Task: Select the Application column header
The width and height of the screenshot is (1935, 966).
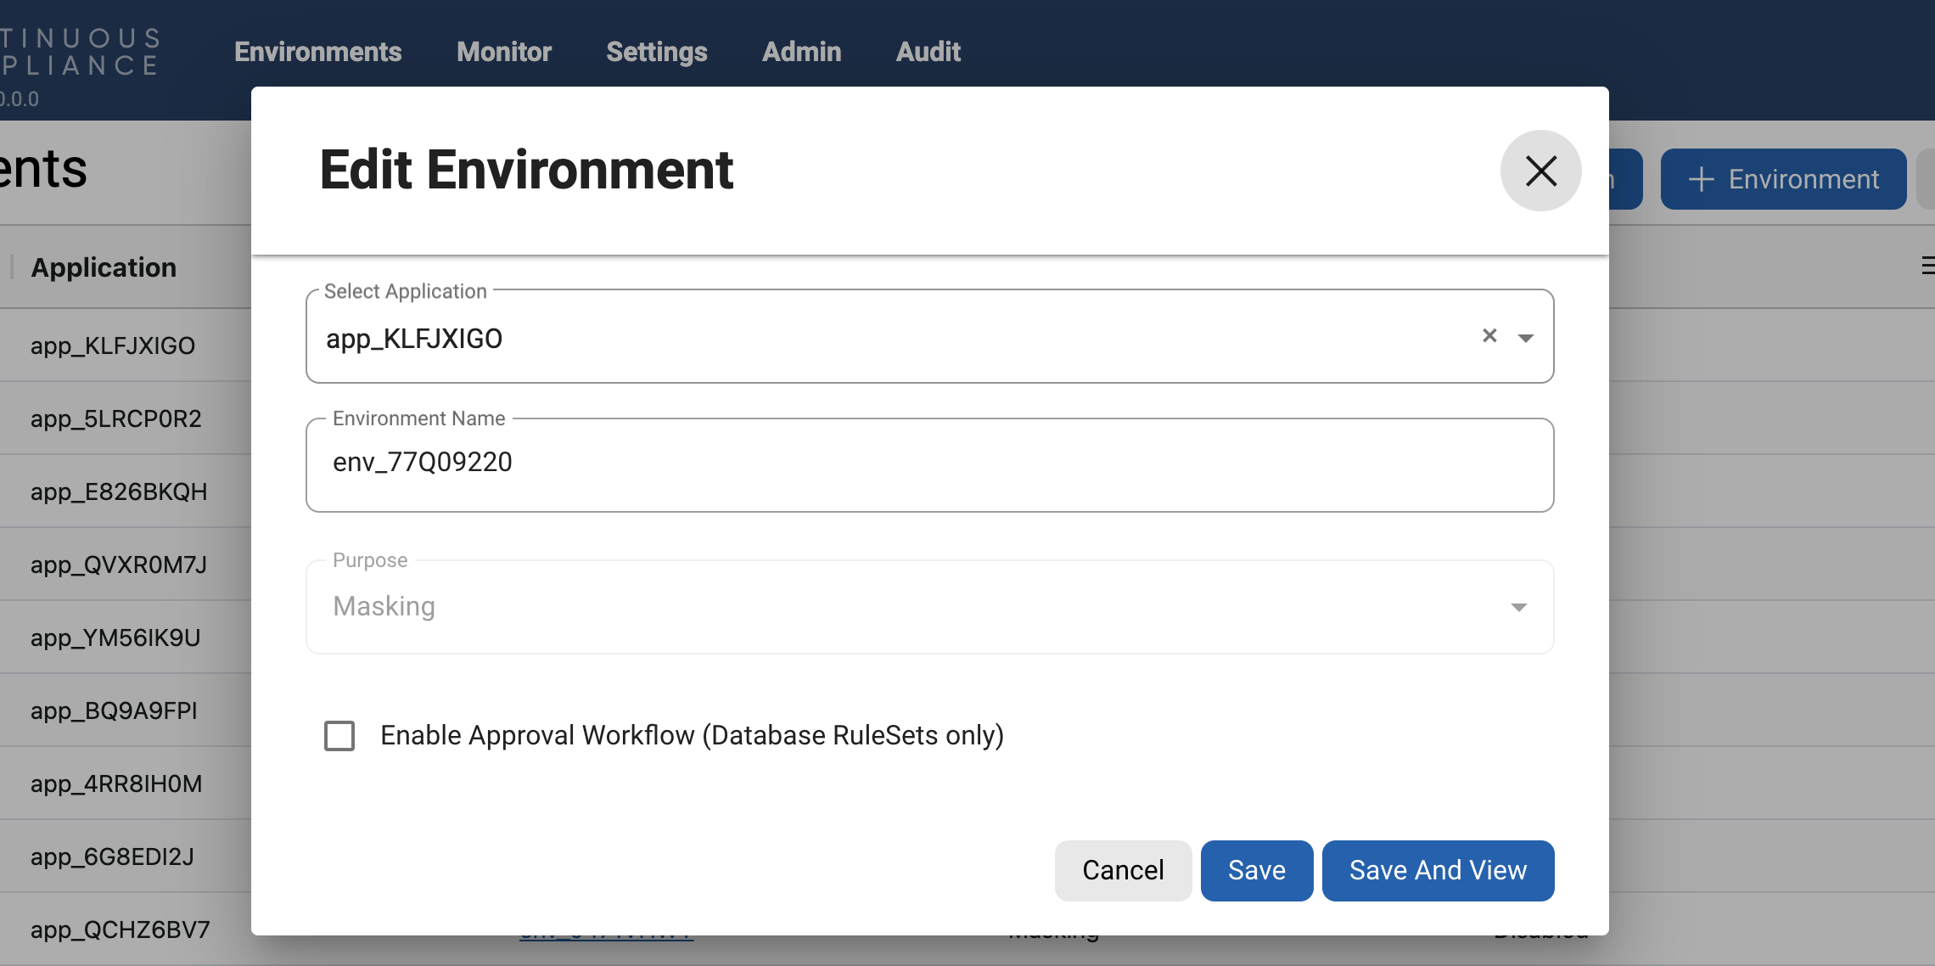Action: coord(104,267)
